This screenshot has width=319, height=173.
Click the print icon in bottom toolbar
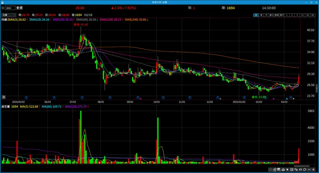pyautogui.click(x=283, y=170)
